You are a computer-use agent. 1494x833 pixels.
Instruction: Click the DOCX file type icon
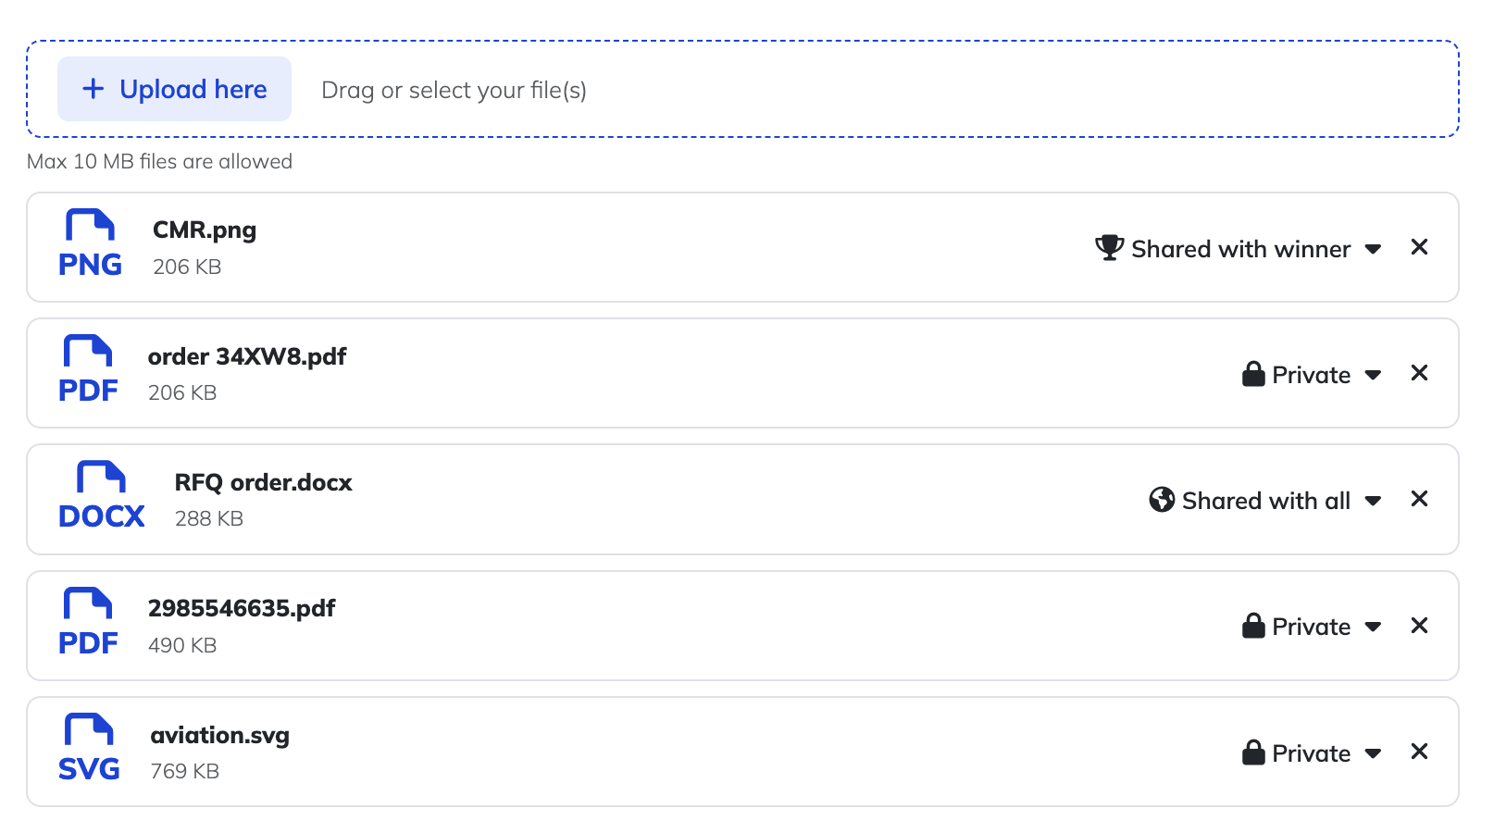coord(101,497)
